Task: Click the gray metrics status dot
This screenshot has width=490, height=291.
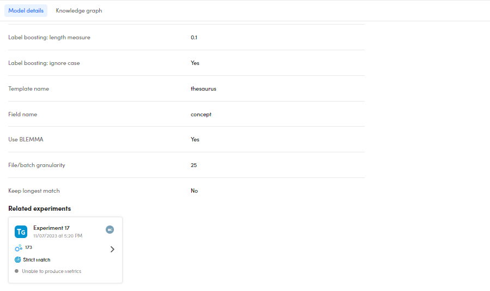Action: pos(17,271)
